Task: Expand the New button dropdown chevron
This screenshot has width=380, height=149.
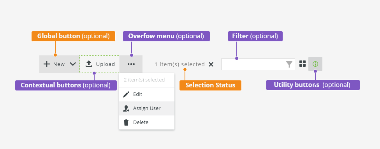Action: coord(73,64)
